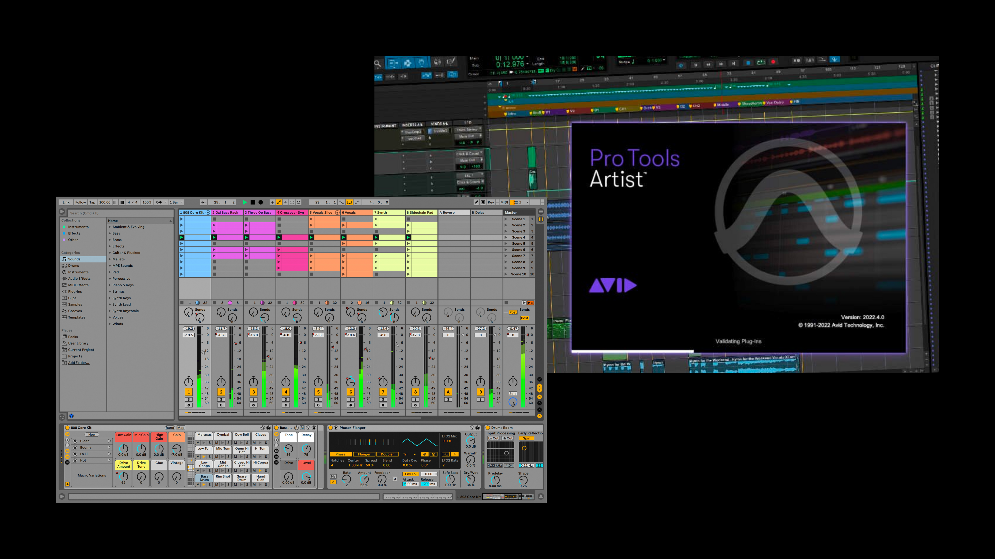This screenshot has height=559, width=995.
Task: Arm Ableton's round arrangement record button
Action: click(x=261, y=202)
